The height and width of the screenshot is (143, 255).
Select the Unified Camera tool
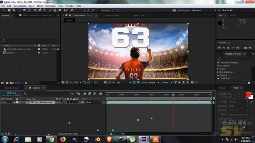coord(24,10)
